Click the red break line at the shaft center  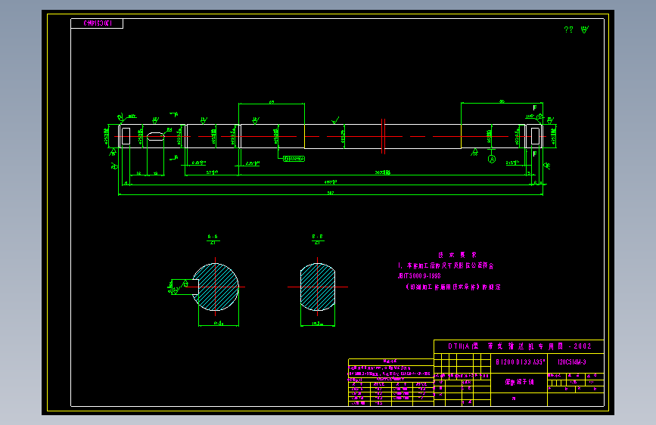click(383, 136)
